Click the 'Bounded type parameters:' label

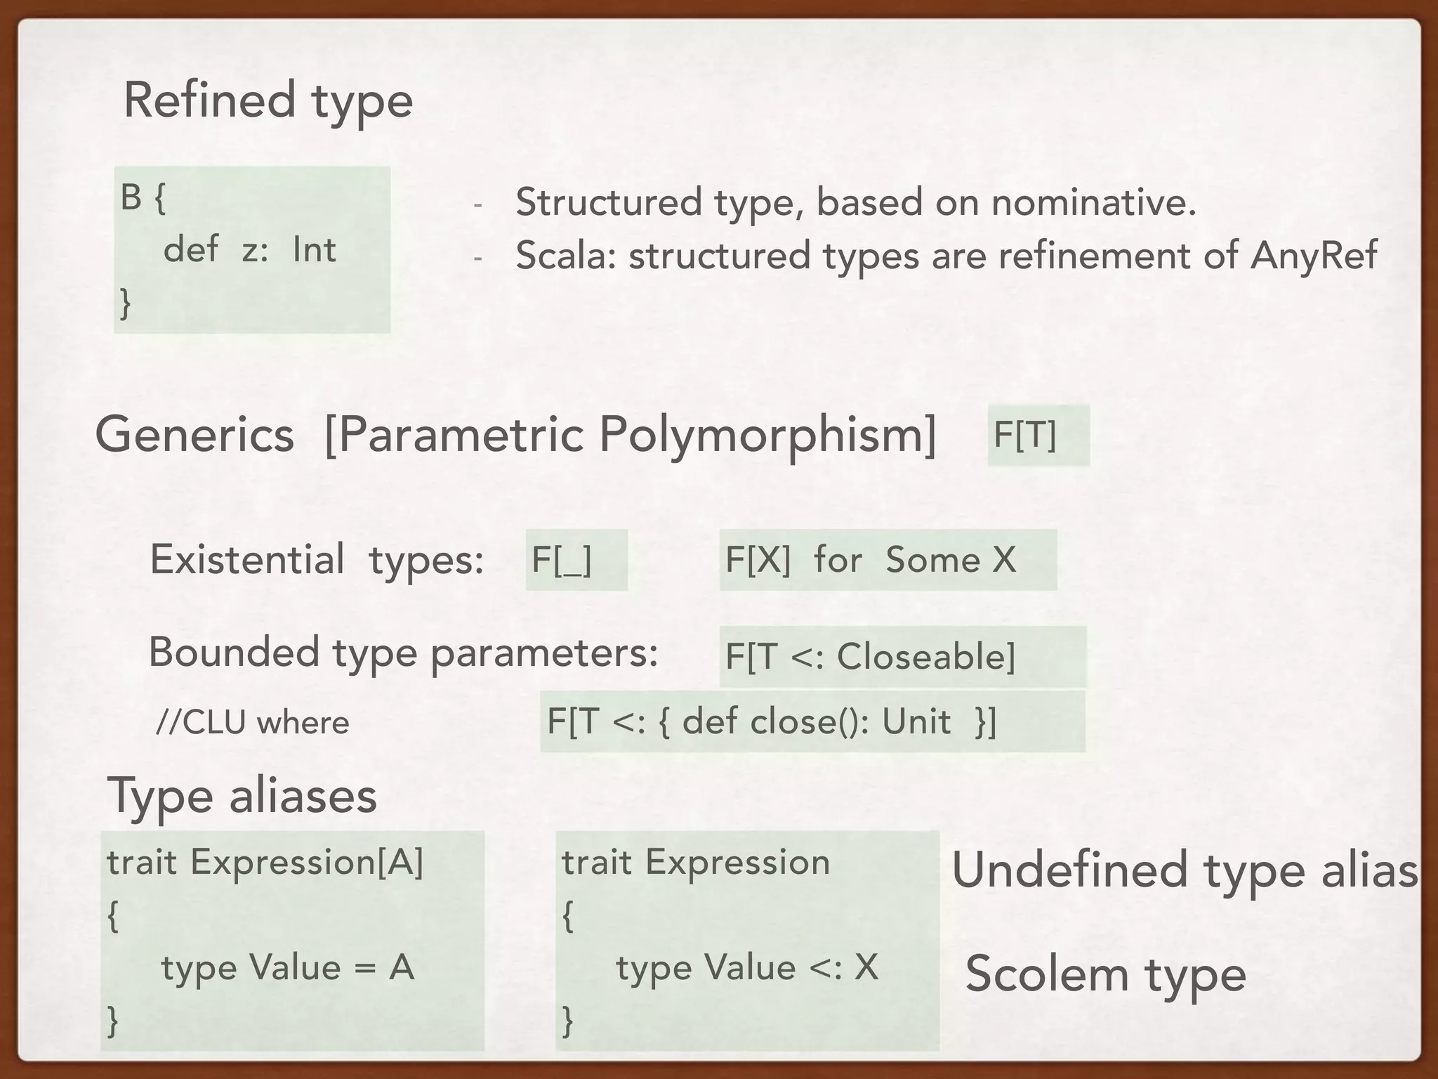(404, 653)
